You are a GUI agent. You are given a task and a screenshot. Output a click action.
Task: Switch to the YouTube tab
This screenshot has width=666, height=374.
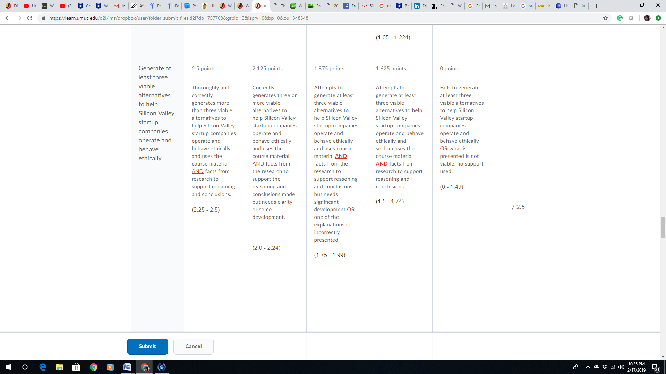pos(30,6)
